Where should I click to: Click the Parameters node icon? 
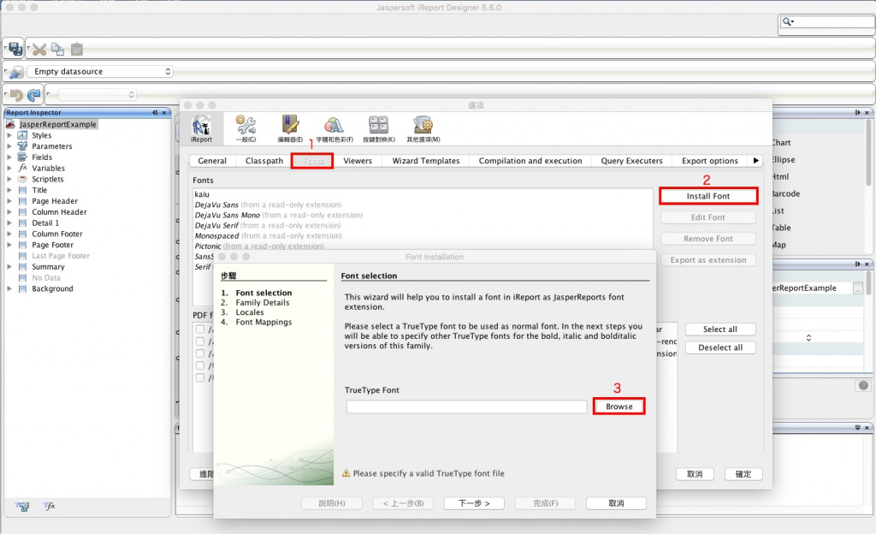(22, 145)
